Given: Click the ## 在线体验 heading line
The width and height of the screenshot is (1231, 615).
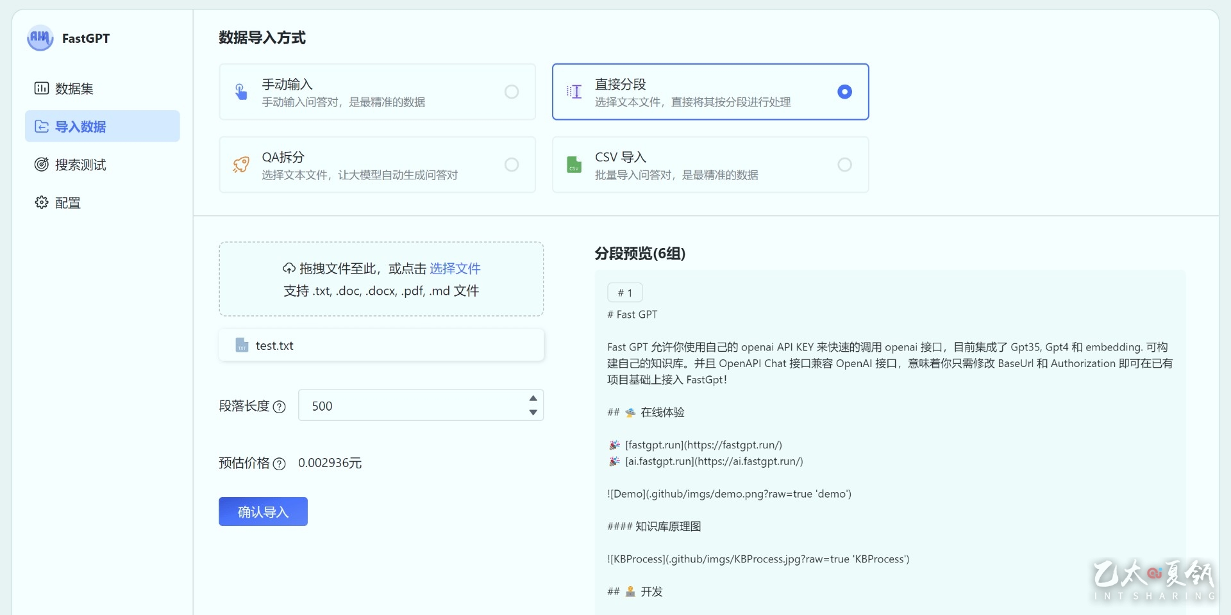Looking at the screenshot, I should 646,412.
